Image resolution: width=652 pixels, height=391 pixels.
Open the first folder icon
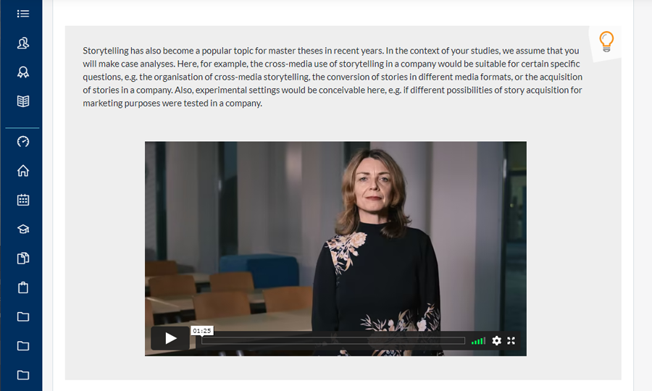pyautogui.click(x=23, y=316)
